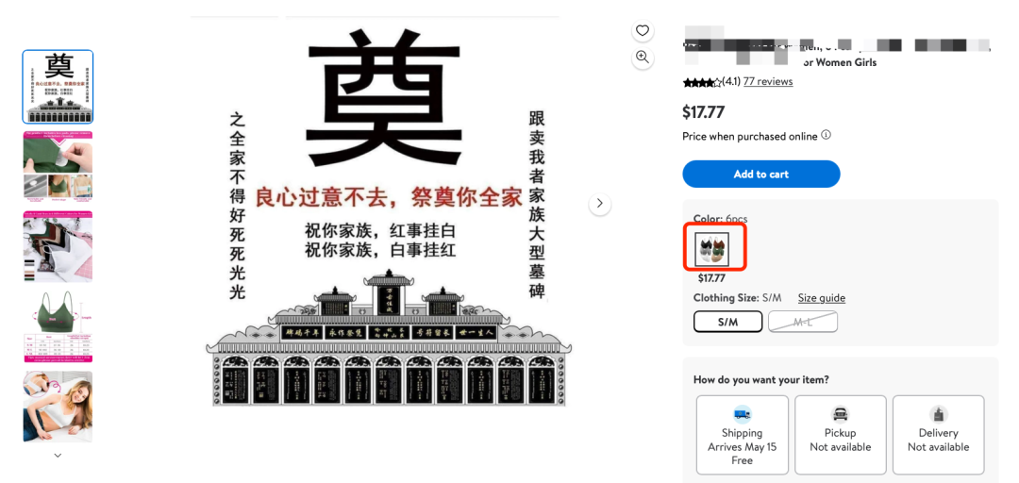Screen dimensions: 1019x483
Task: Choose the Shipping fulfillment option
Action: click(x=743, y=435)
